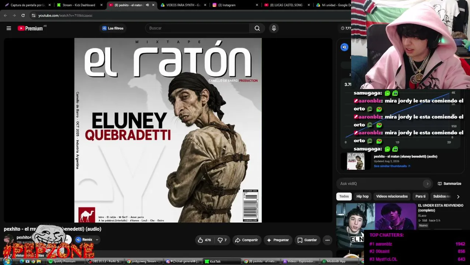Viewport: 470px width, 265px height.
Task: Click the el ratón mixtape video player
Action: pos(168,130)
